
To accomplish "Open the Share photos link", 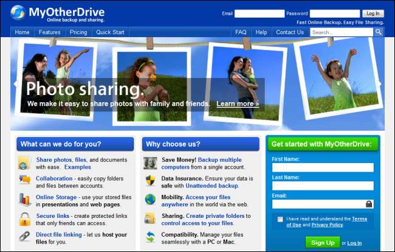I will pyautogui.click(x=54, y=160).
